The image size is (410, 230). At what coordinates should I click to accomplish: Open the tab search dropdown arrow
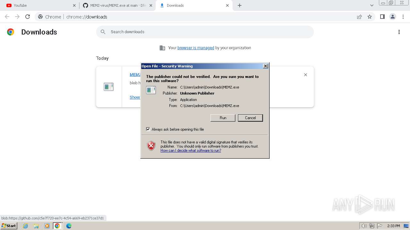click(x=372, y=5)
